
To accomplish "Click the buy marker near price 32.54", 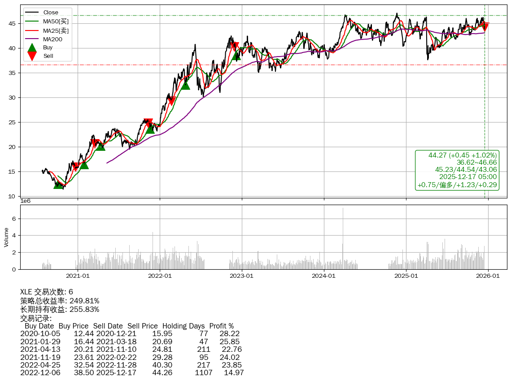I will [x=185, y=84].
